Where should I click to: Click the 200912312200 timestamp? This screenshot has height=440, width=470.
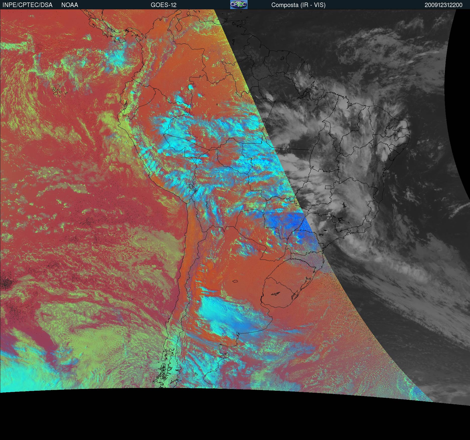pos(443,5)
